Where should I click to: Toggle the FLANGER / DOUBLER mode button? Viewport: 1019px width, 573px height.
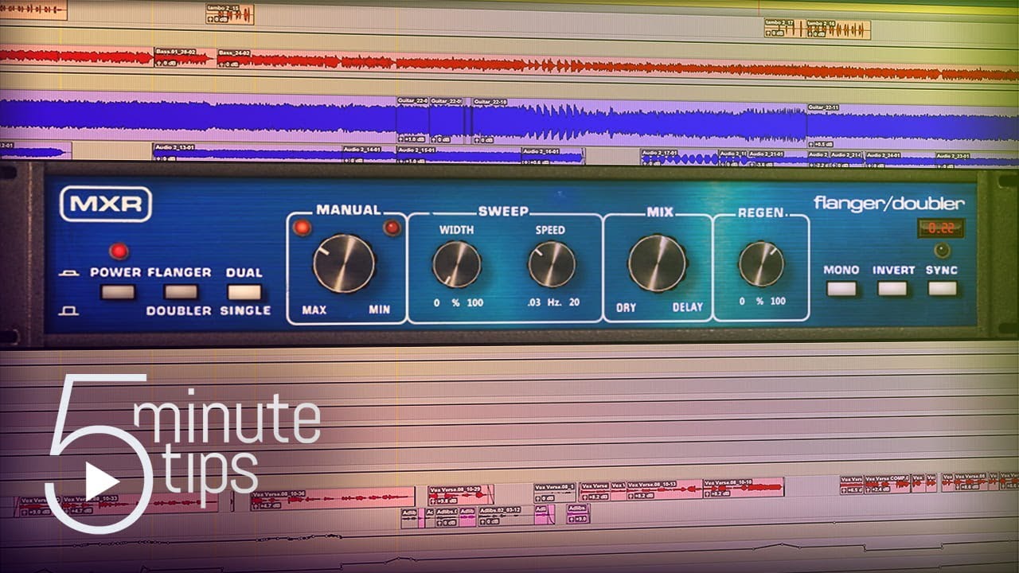(180, 291)
